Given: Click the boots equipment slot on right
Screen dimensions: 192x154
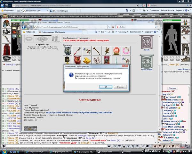Looking at the screenshot, I should [185, 59].
